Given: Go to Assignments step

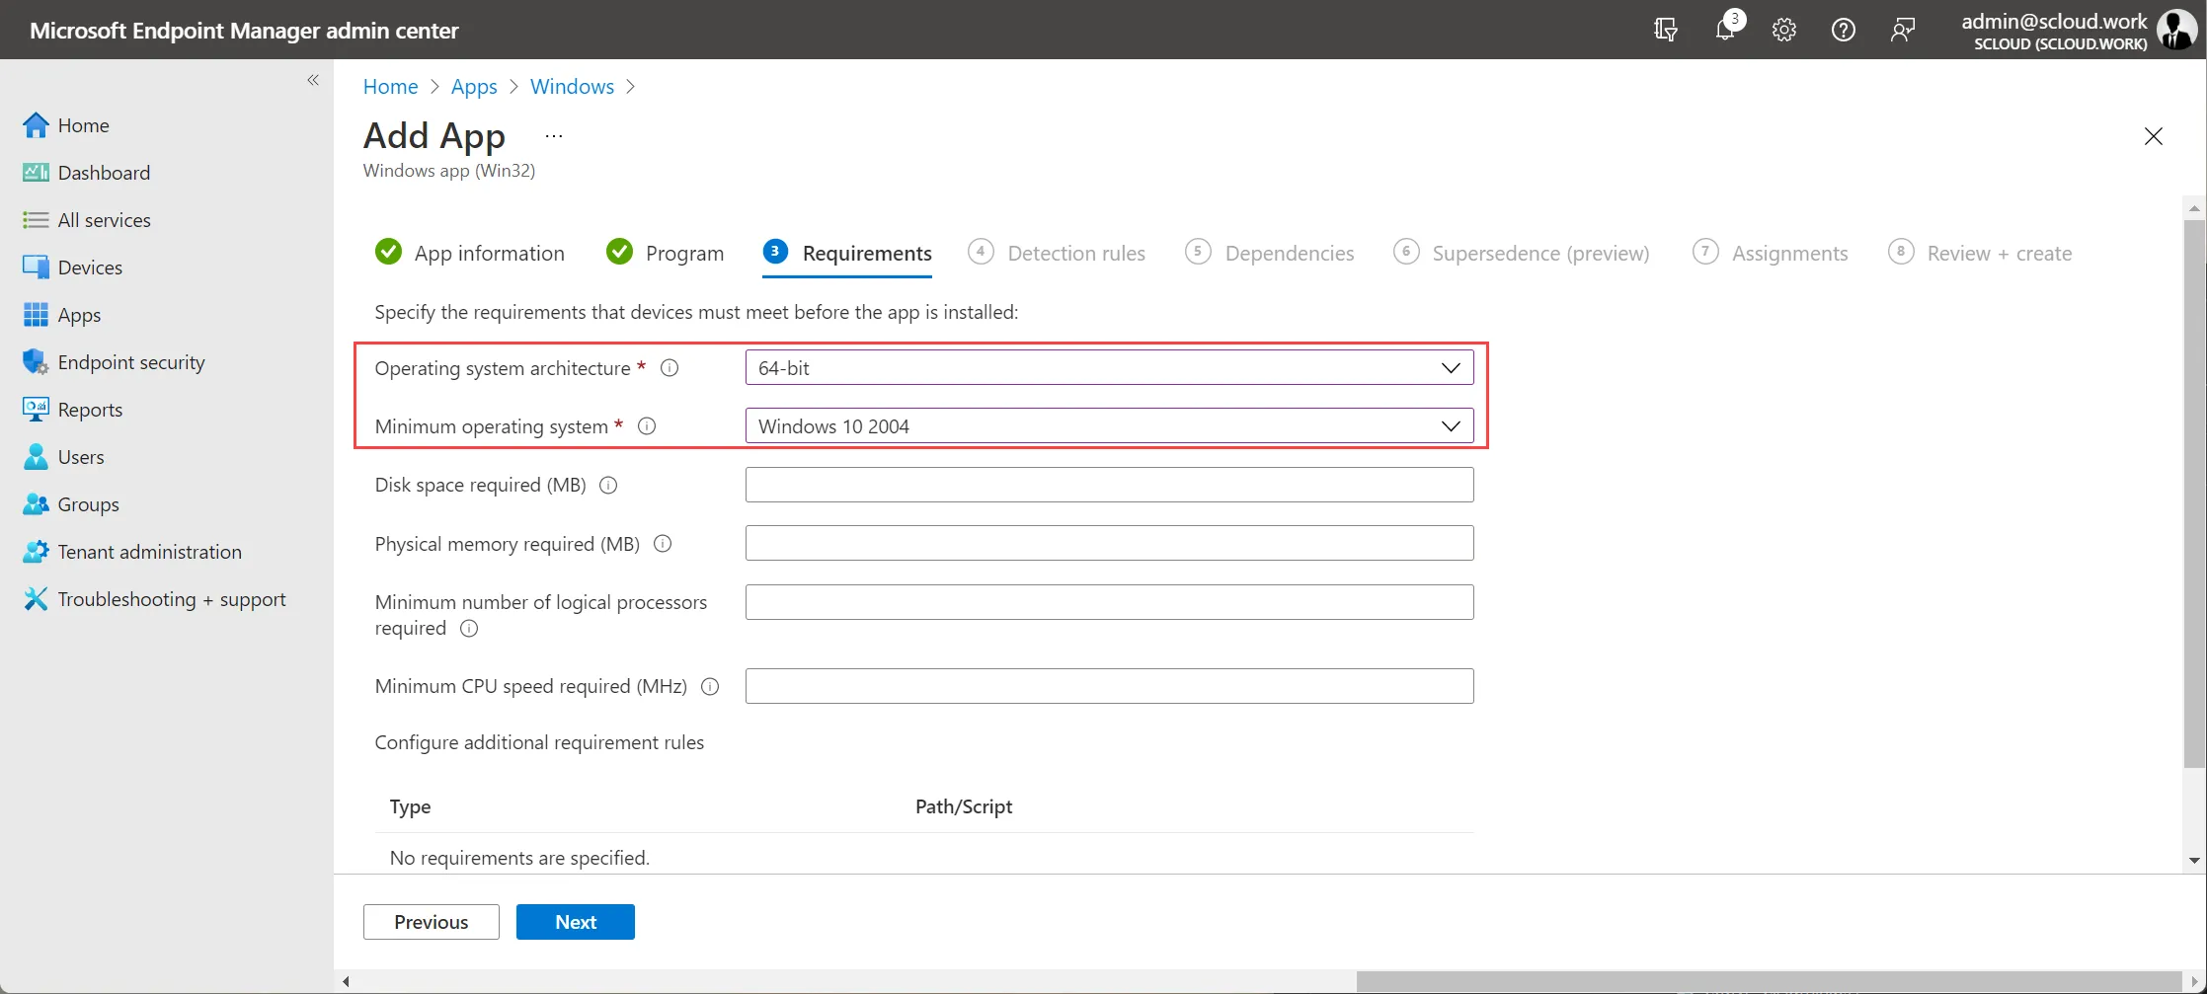Looking at the screenshot, I should click(x=1771, y=254).
